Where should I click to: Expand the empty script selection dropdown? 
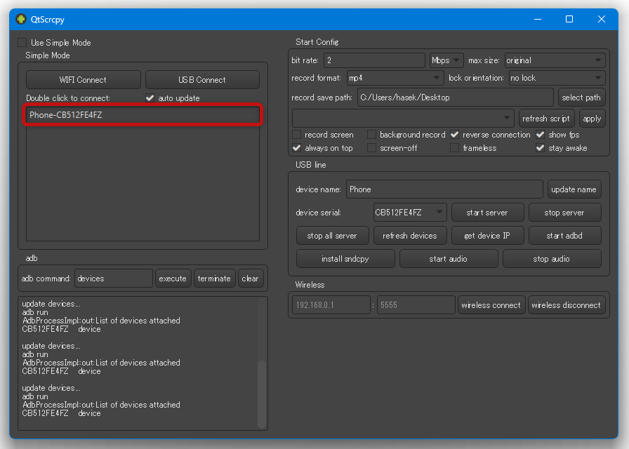403,119
